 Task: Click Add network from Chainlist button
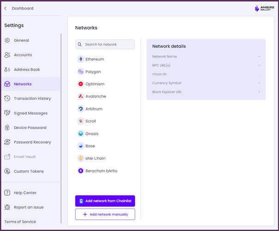(105, 201)
